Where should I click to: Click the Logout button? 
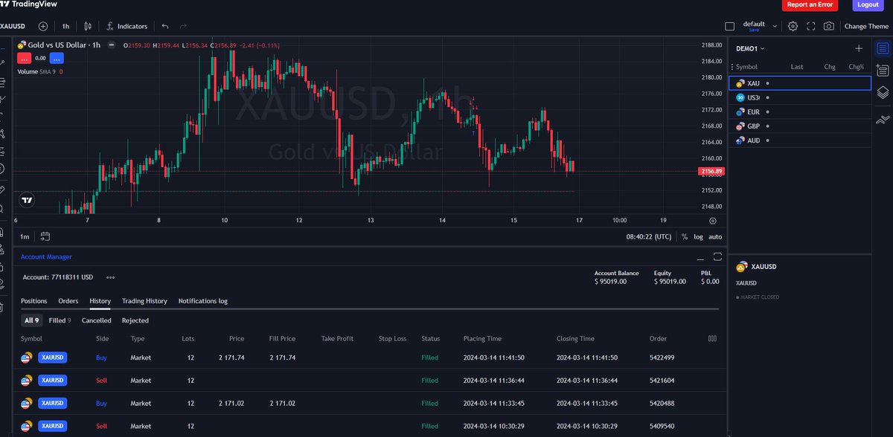[868, 4]
